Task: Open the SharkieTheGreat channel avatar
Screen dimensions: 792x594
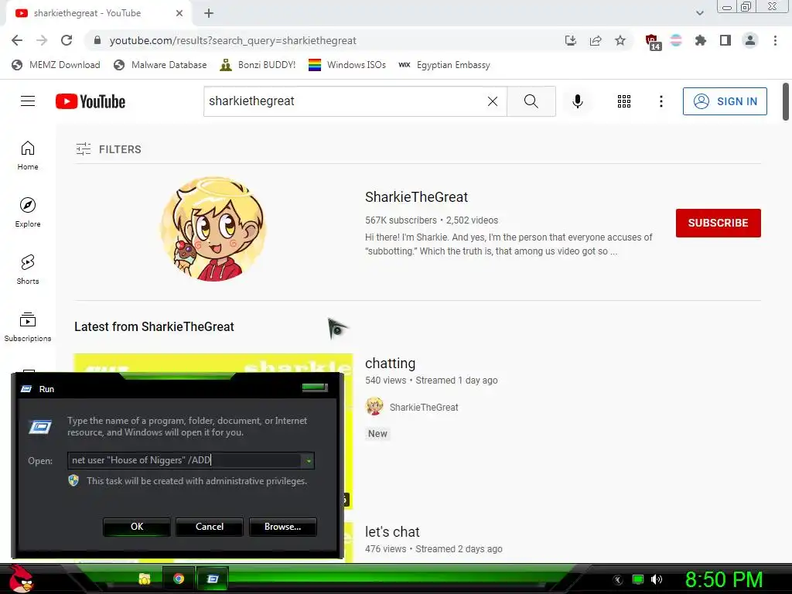Action: tap(213, 228)
